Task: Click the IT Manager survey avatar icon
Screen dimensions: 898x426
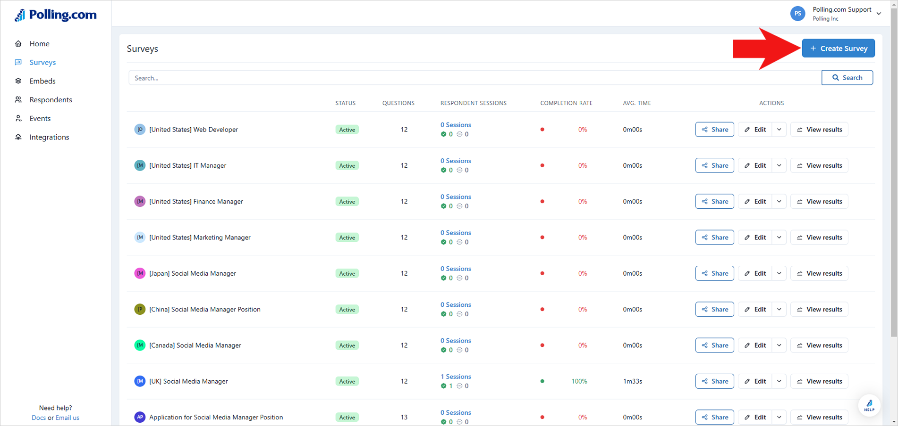Action: (140, 165)
